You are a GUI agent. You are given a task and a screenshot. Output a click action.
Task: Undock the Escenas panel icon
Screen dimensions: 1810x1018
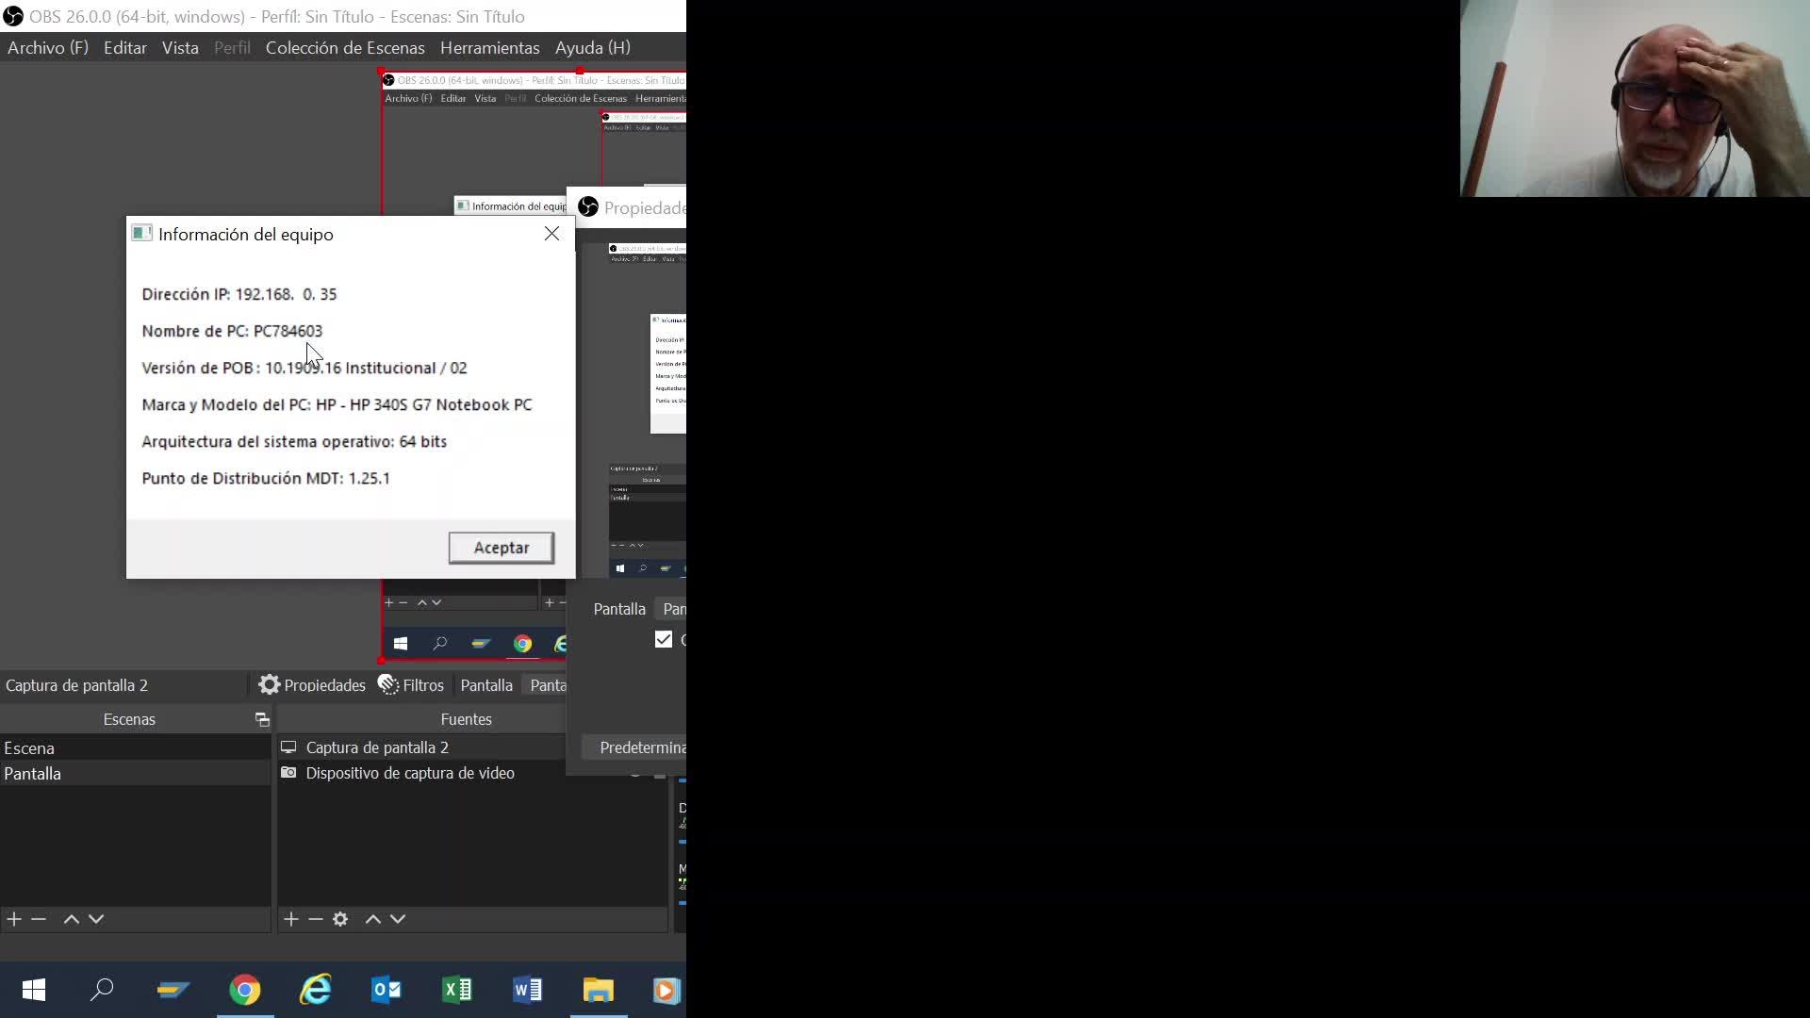click(262, 720)
